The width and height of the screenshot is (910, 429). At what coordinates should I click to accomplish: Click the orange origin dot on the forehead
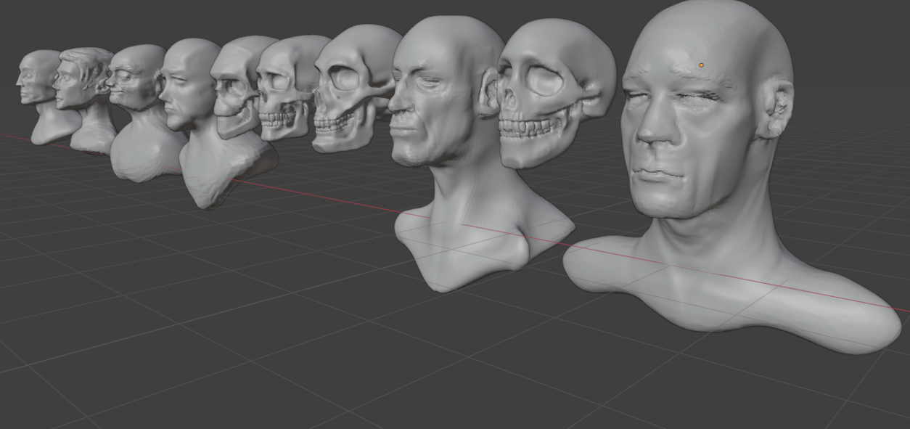click(x=702, y=65)
